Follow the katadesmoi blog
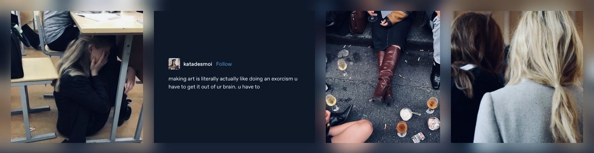The width and height of the screenshot is (594, 153). pos(224,64)
